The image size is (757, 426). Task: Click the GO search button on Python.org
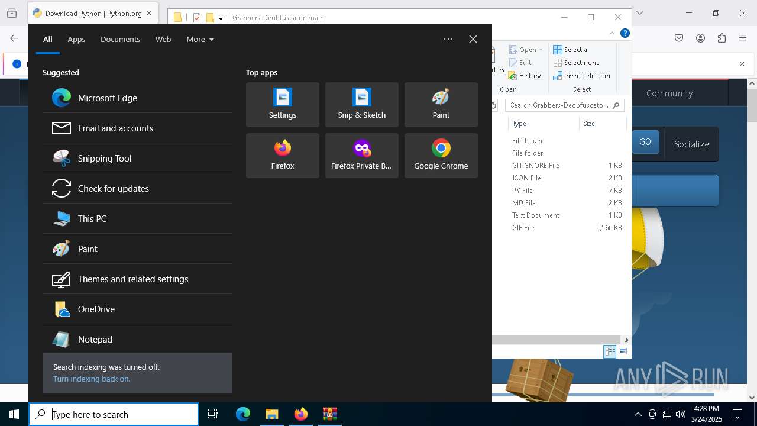click(645, 142)
